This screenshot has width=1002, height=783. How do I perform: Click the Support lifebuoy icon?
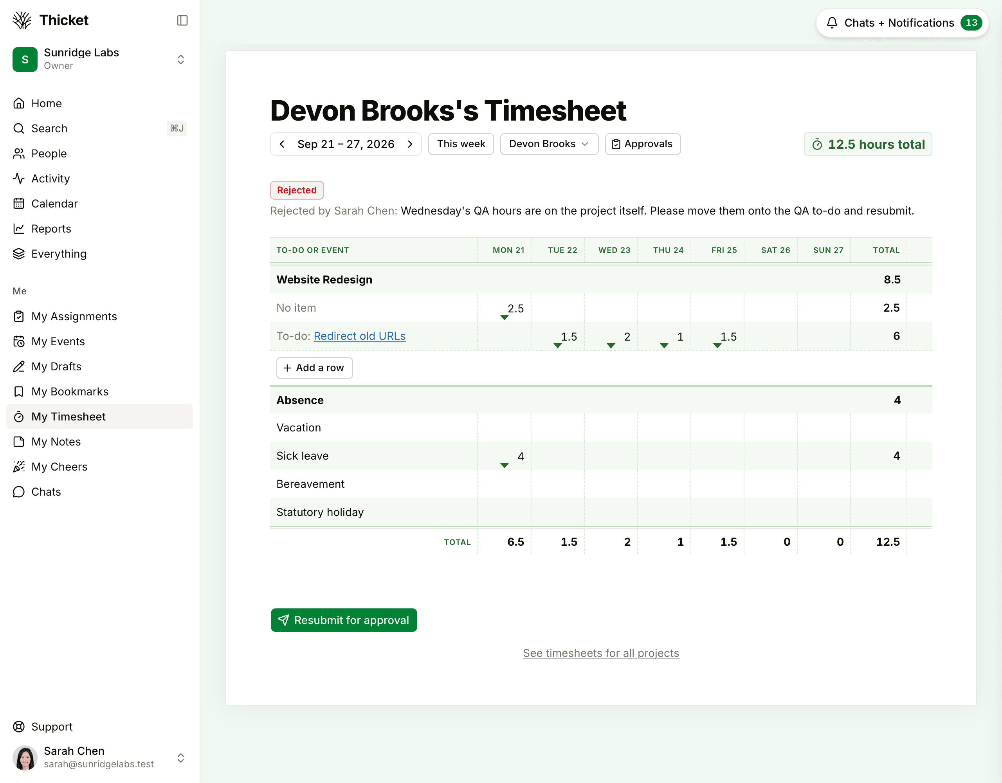tap(19, 727)
